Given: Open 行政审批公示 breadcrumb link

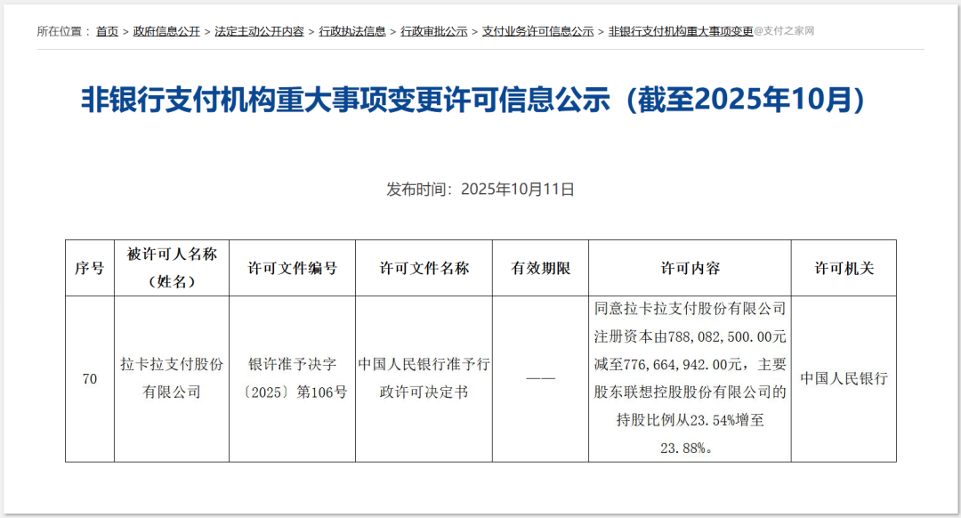Looking at the screenshot, I should (x=434, y=31).
